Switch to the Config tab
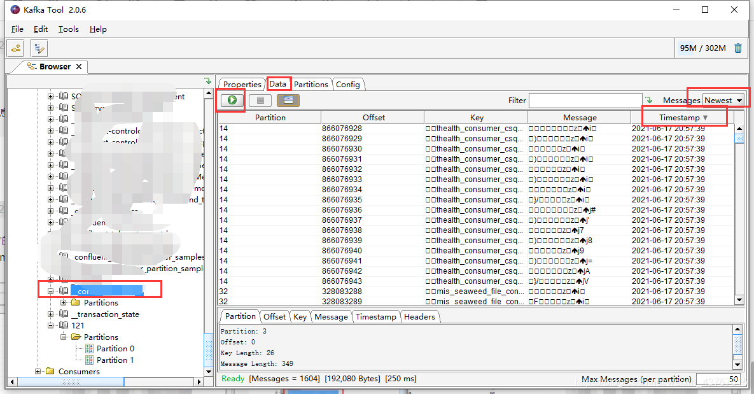Image resolution: width=754 pixels, height=394 pixels. [347, 84]
